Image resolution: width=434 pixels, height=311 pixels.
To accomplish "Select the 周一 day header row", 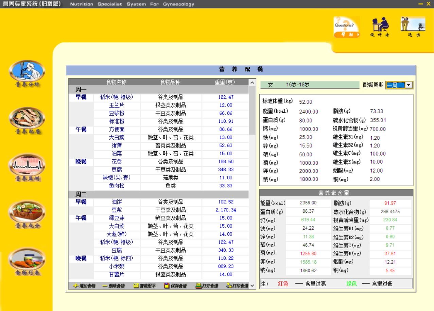I will 158,90.
